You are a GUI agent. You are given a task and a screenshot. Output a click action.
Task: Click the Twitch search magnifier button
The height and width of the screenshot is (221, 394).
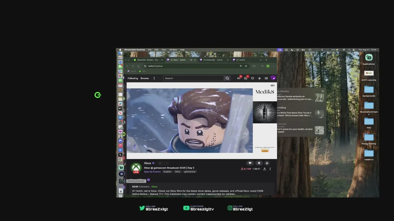point(227,78)
